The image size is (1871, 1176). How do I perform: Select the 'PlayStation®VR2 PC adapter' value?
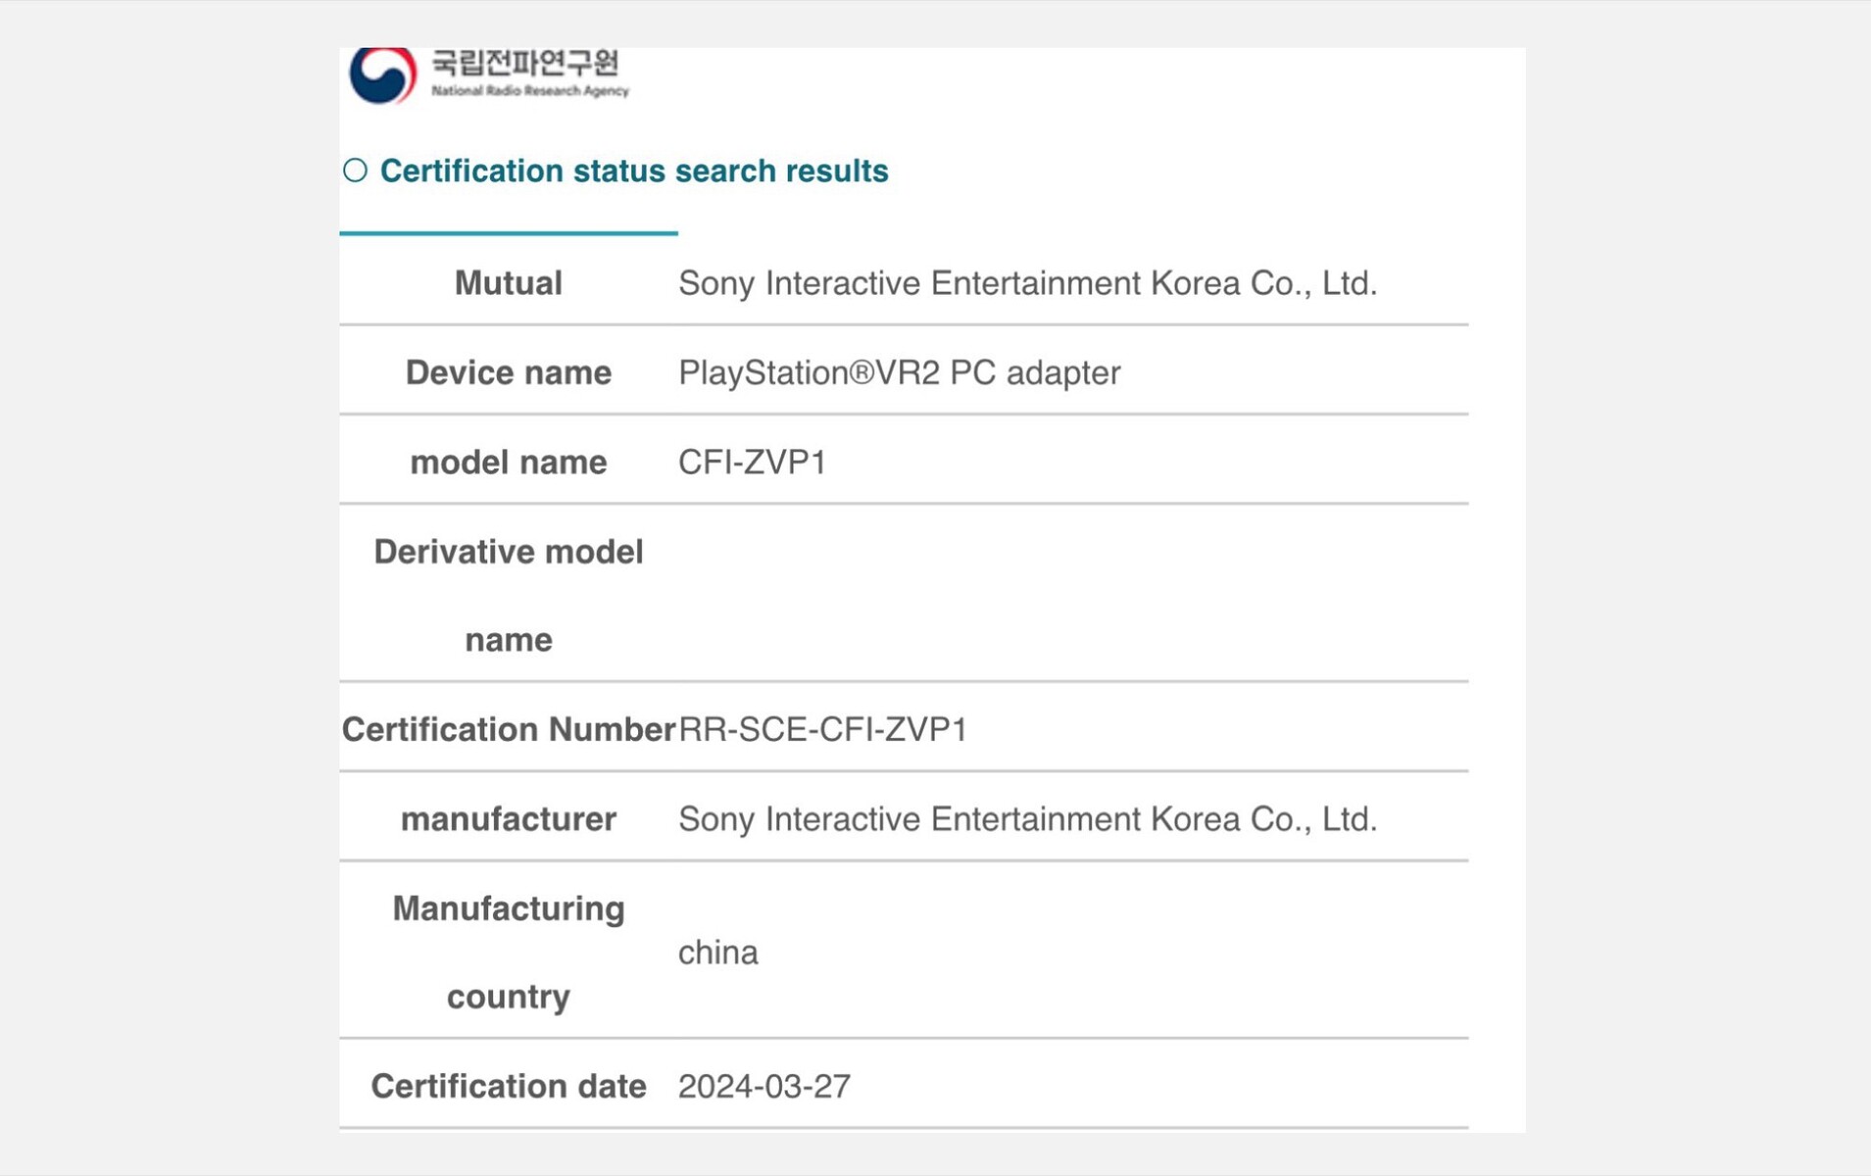pyautogui.click(x=899, y=372)
